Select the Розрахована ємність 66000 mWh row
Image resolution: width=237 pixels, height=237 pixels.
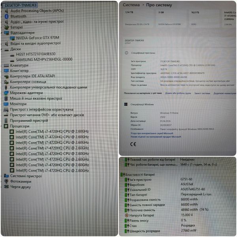[161, 199]
